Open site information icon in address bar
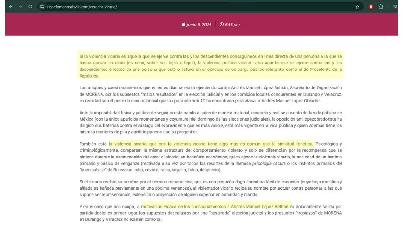The height and width of the screenshot is (227, 403). (x=42, y=7)
